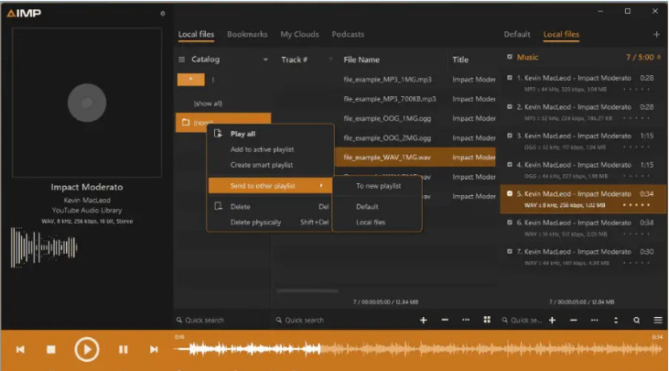Uncheck track 7 in playlist

tap(510, 252)
